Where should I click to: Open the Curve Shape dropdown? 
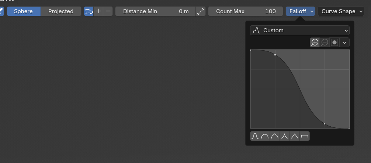341,11
